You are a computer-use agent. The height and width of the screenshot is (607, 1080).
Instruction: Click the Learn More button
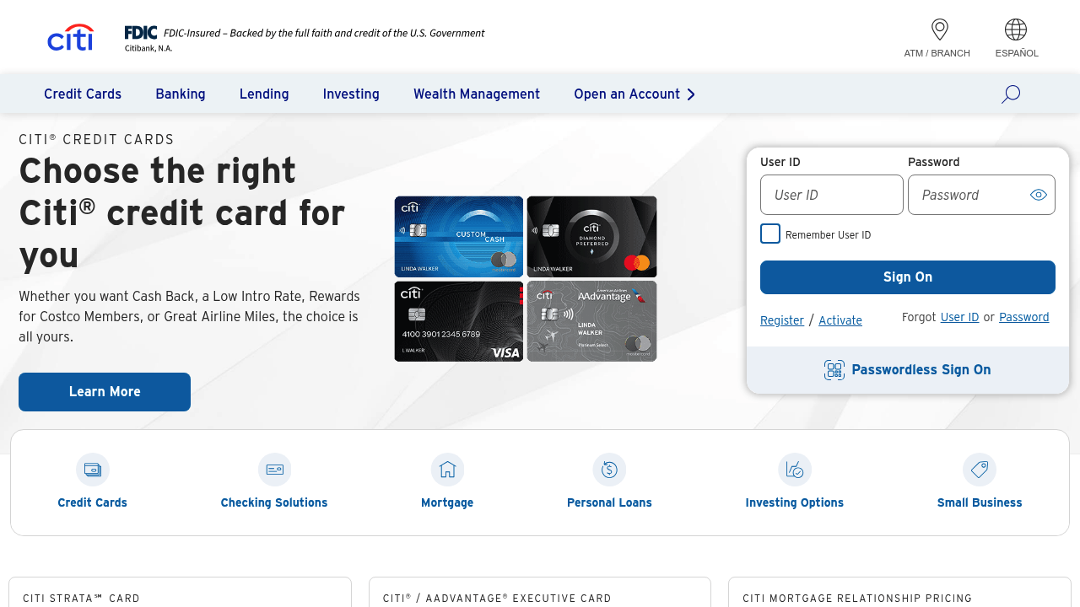(x=105, y=392)
